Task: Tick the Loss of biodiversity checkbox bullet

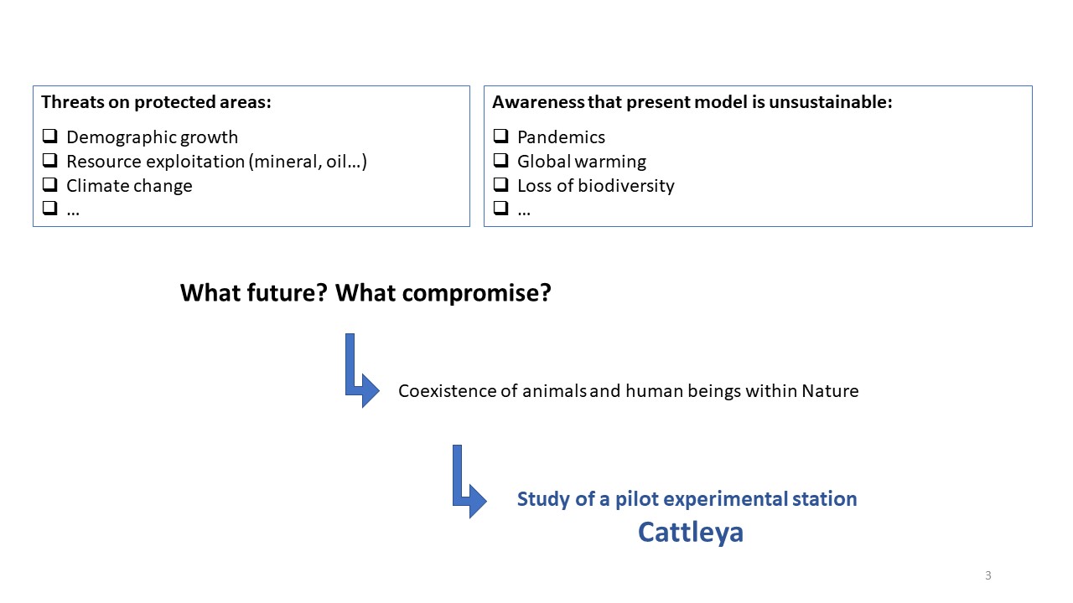Action: 500,185
